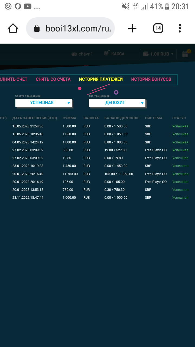Open the ПОПОЛНИТЬ СЧЕТ tab

[14, 79]
